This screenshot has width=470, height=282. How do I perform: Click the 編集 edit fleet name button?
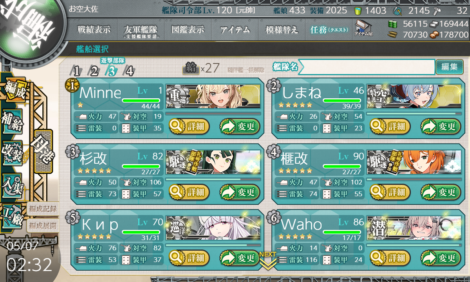450,67
